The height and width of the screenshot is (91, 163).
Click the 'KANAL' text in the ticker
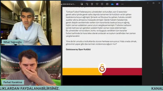tap(157, 88)
